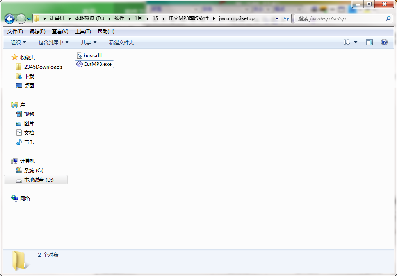
Task: Select the CutMP3.exe file name
Action: click(x=98, y=64)
